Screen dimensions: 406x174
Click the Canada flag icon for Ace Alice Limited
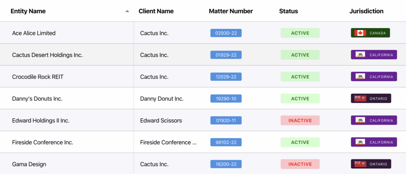[360, 33]
